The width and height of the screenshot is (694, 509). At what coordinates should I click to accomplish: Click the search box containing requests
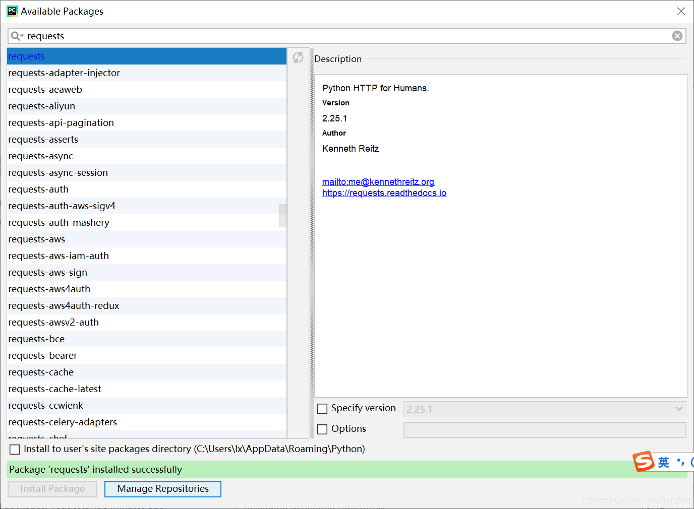(x=346, y=36)
